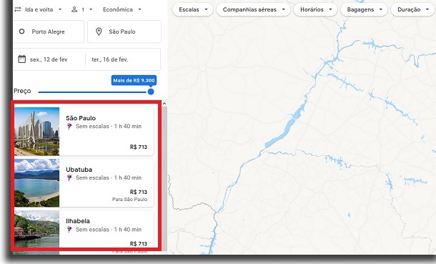This screenshot has width=436, height=264.
Task: Click the calendar icon
Action: click(x=21, y=59)
